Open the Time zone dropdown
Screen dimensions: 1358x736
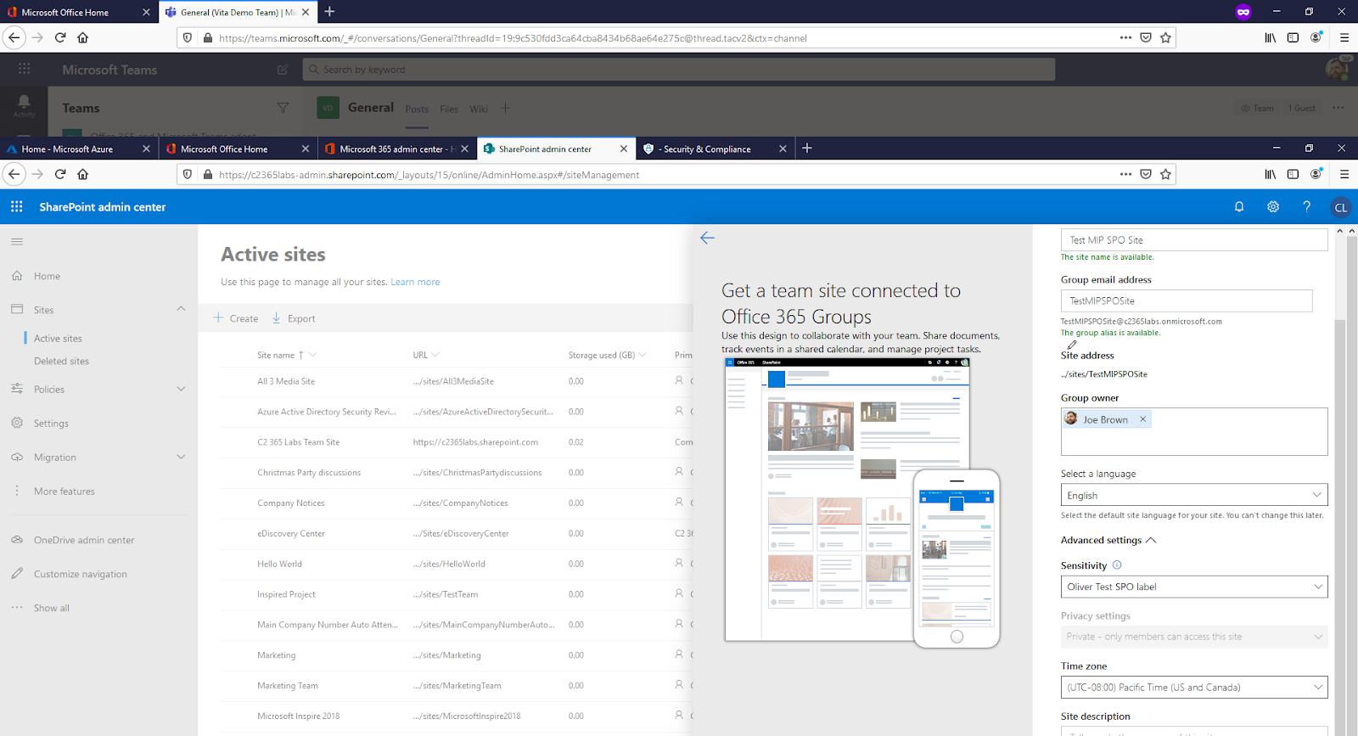point(1194,688)
